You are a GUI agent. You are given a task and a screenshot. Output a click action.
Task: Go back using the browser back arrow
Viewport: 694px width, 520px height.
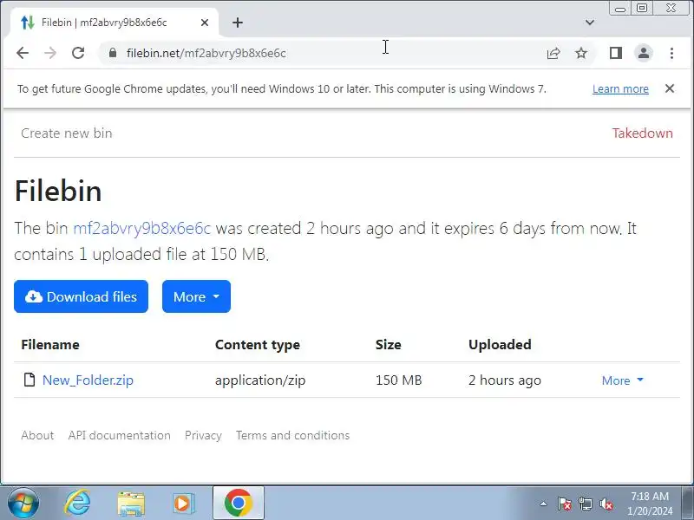(x=23, y=53)
